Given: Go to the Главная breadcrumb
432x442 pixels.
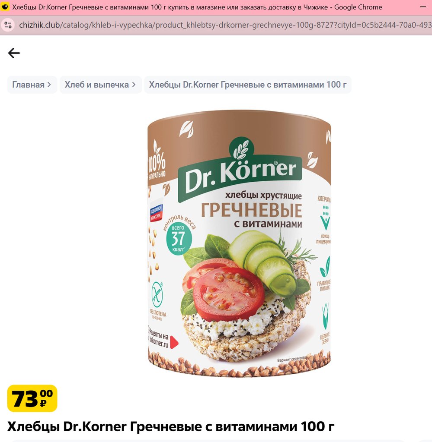Looking at the screenshot, I should [28, 85].
